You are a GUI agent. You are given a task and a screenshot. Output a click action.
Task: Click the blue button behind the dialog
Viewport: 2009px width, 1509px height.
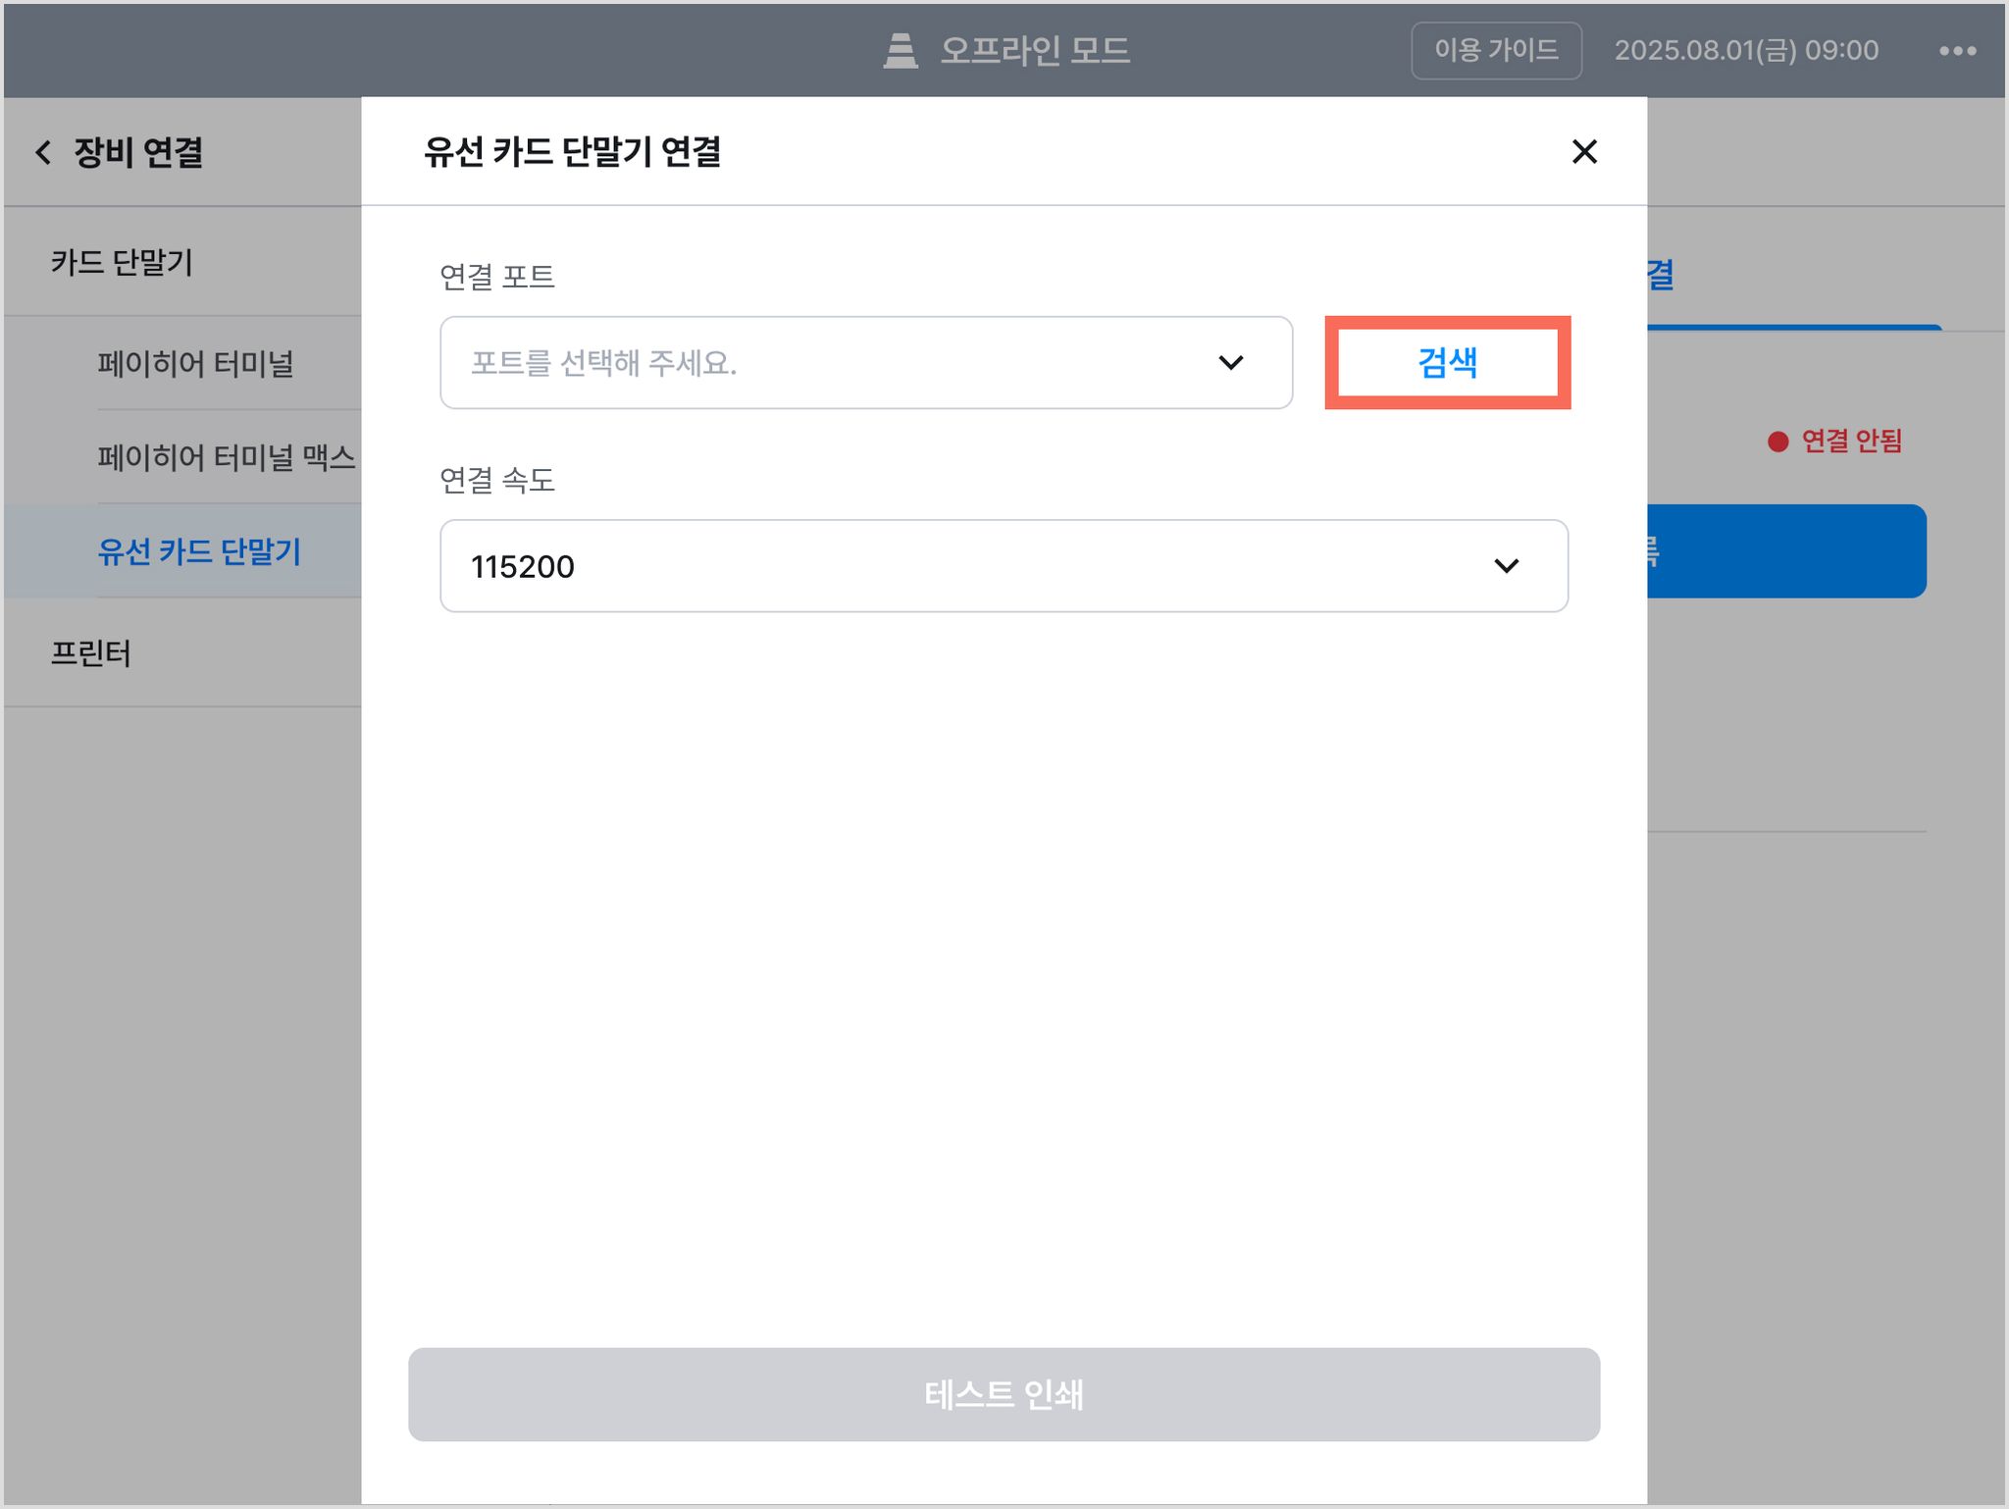1786,551
